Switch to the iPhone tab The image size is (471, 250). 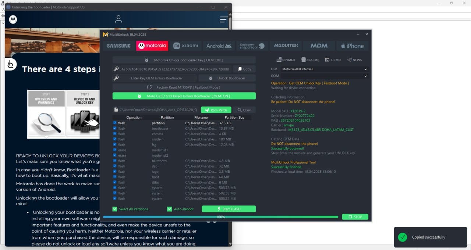[352, 46]
